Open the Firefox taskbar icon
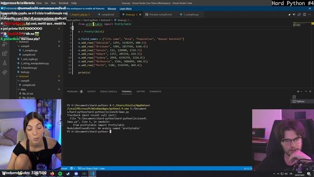The height and width of the screenshot is (177, 314). 52,174
